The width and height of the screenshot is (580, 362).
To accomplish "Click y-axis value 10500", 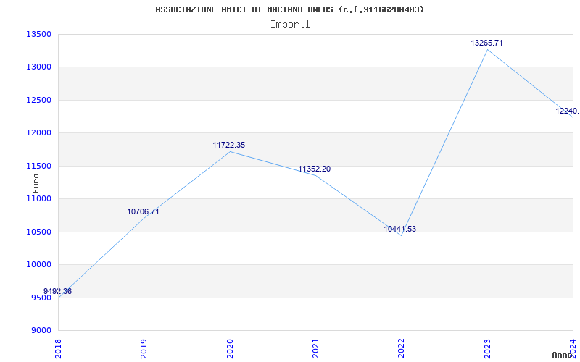I will click(38, 232).
